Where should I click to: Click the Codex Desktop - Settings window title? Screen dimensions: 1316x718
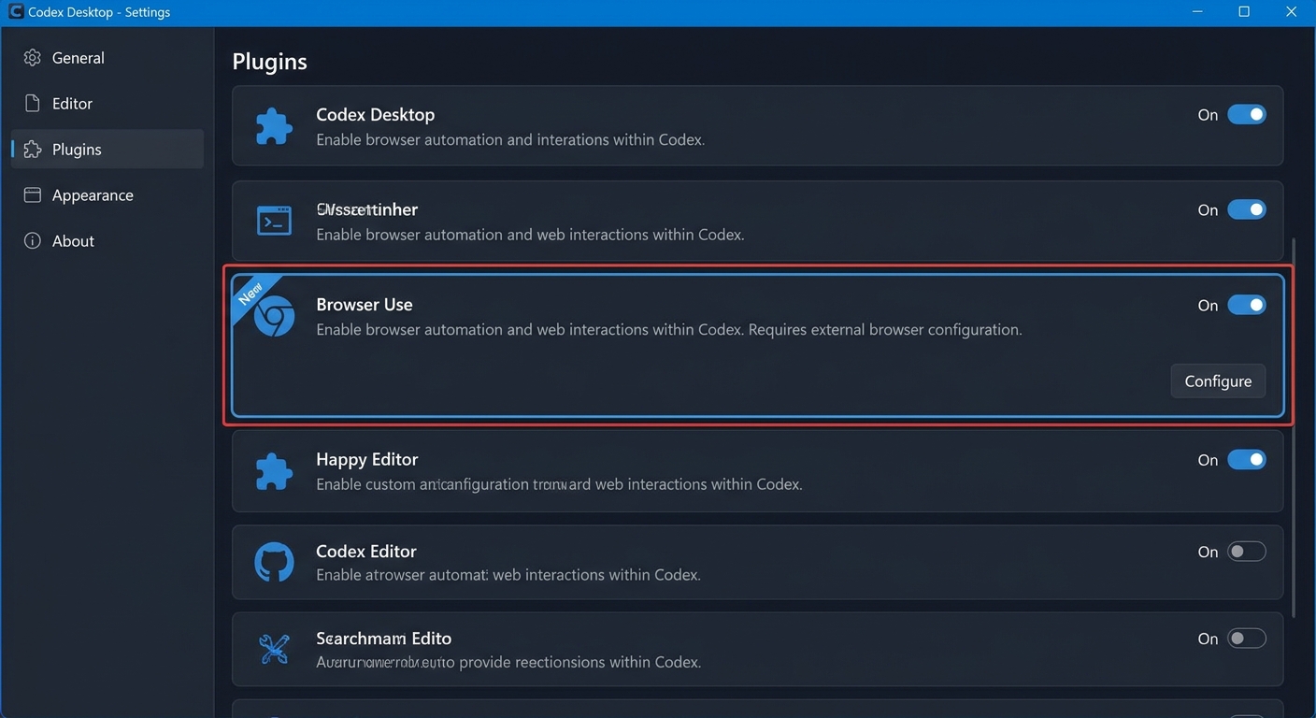(x=99, y=13)
